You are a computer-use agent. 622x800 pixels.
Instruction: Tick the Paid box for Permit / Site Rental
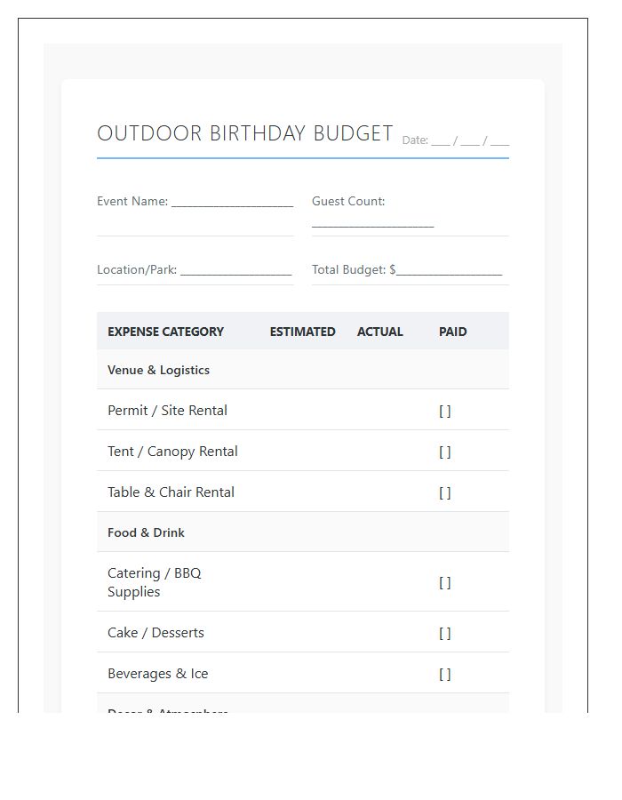tap(444, 411)
